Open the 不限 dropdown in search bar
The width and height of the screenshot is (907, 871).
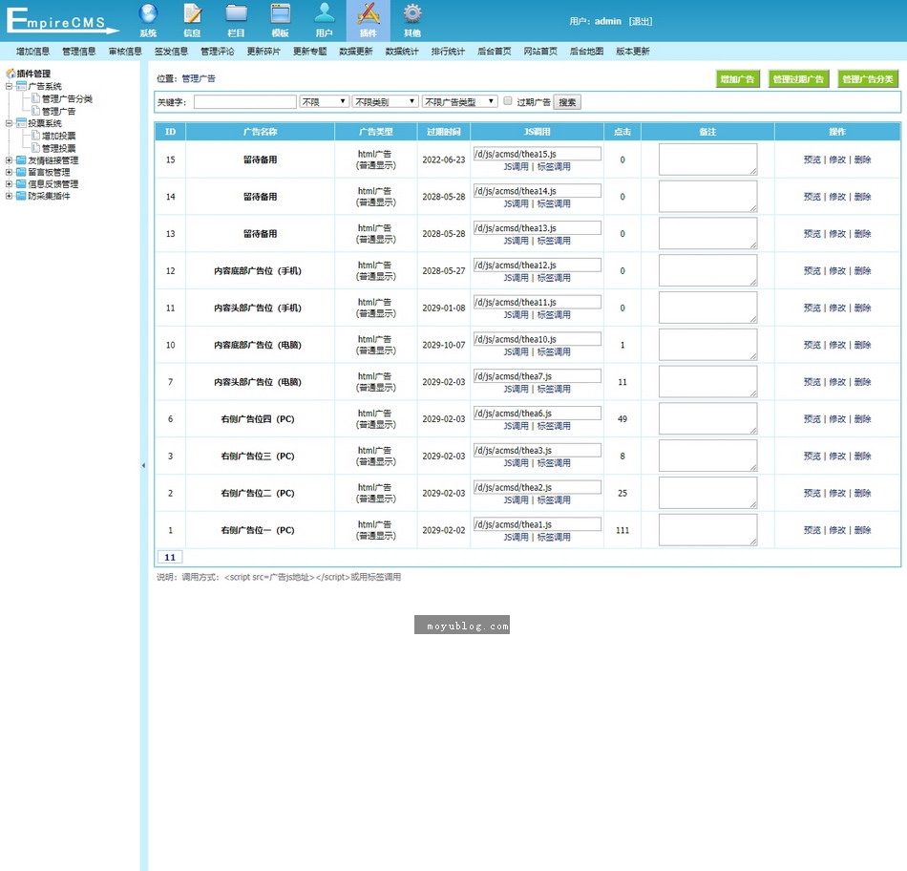[x=325, y=102]
